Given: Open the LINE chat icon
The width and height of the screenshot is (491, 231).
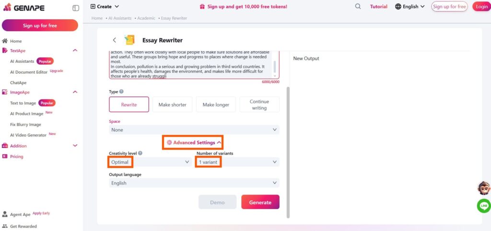Looking at the screenshot, I should pyautogui.click(x=484, y=206).
